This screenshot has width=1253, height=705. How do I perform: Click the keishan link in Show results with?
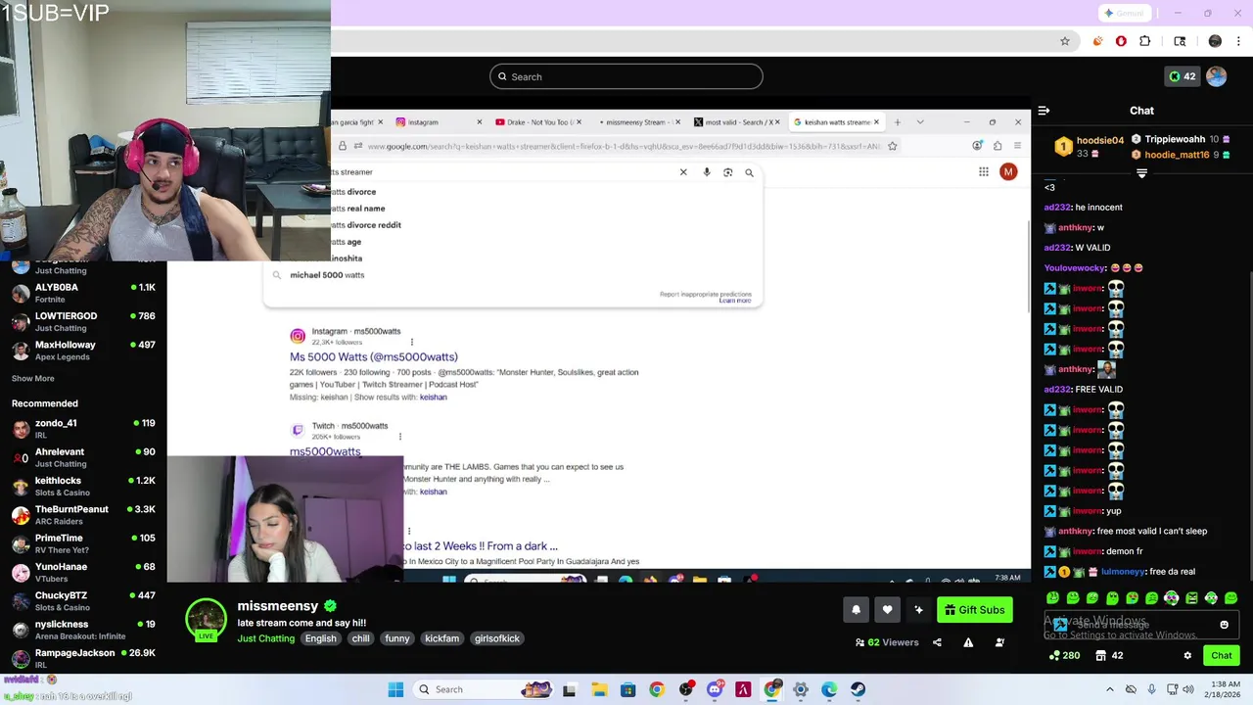tap(433, 398)
